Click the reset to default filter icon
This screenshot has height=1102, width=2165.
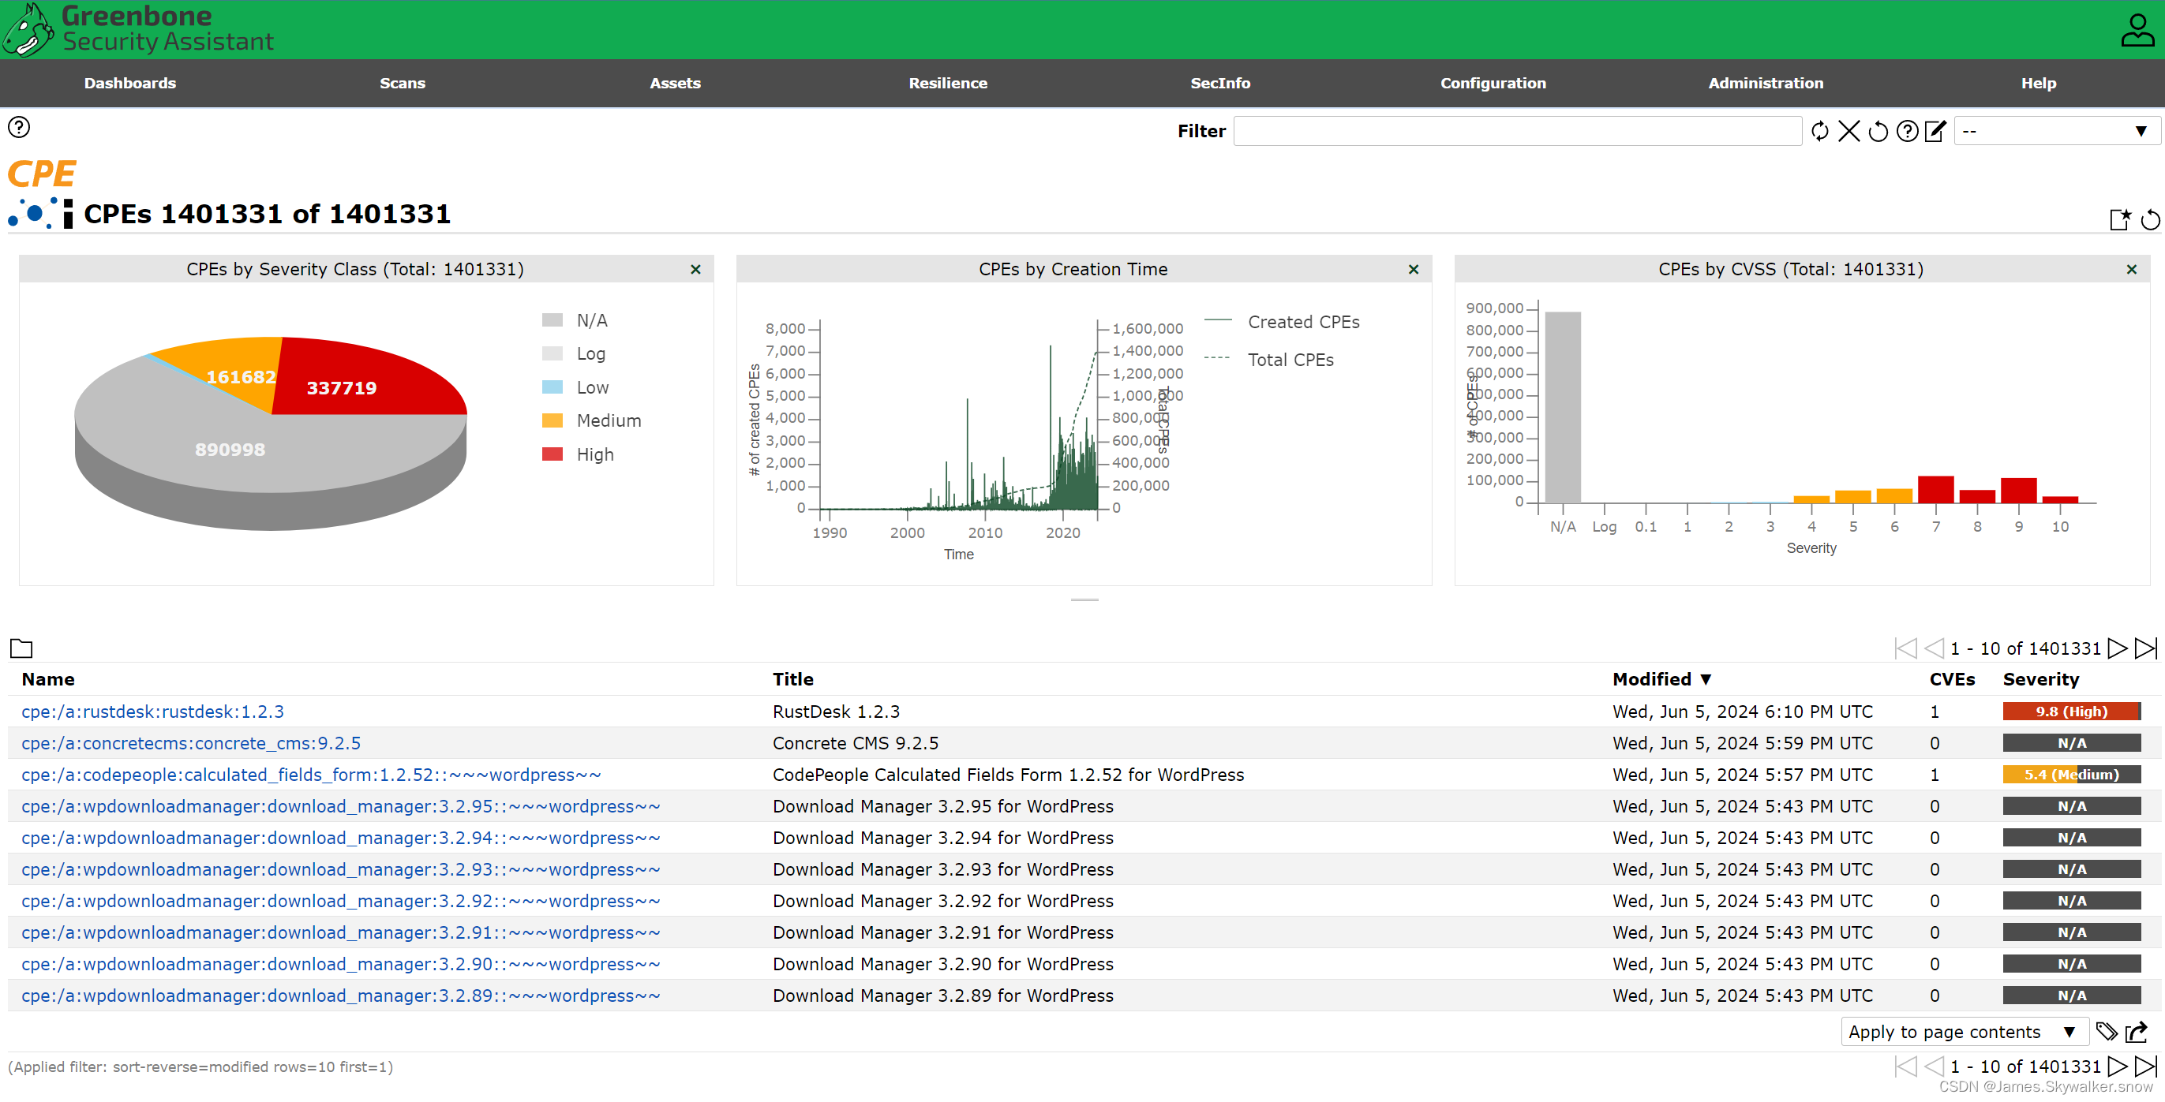(1878, 131)
